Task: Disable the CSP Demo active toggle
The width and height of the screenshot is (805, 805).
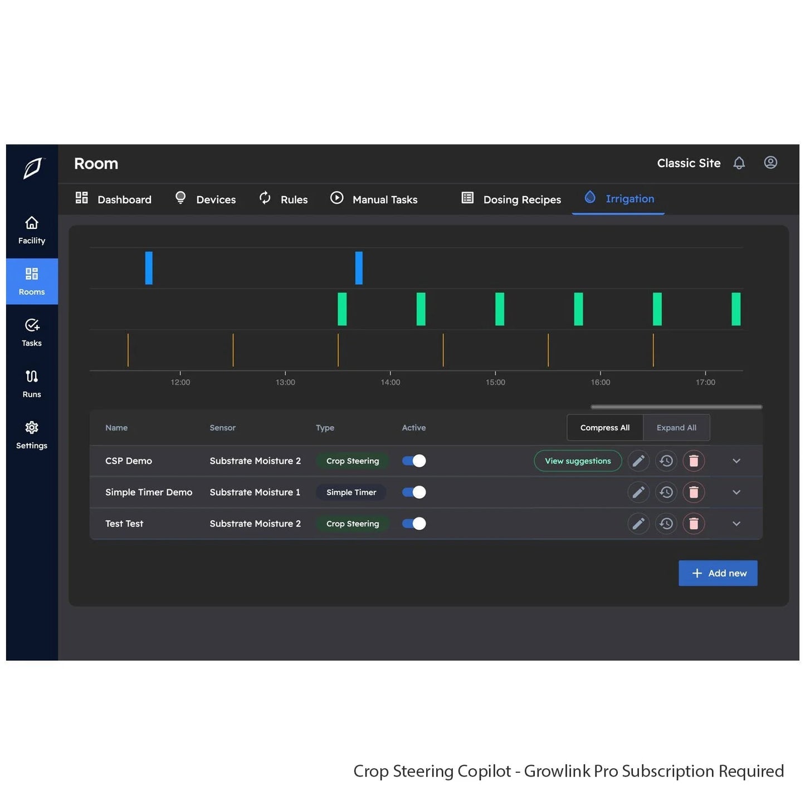Action: (x=413, y=461)
